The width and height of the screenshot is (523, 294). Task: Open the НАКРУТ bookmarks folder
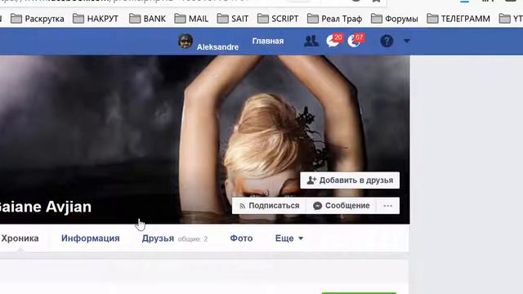(96, 19)
